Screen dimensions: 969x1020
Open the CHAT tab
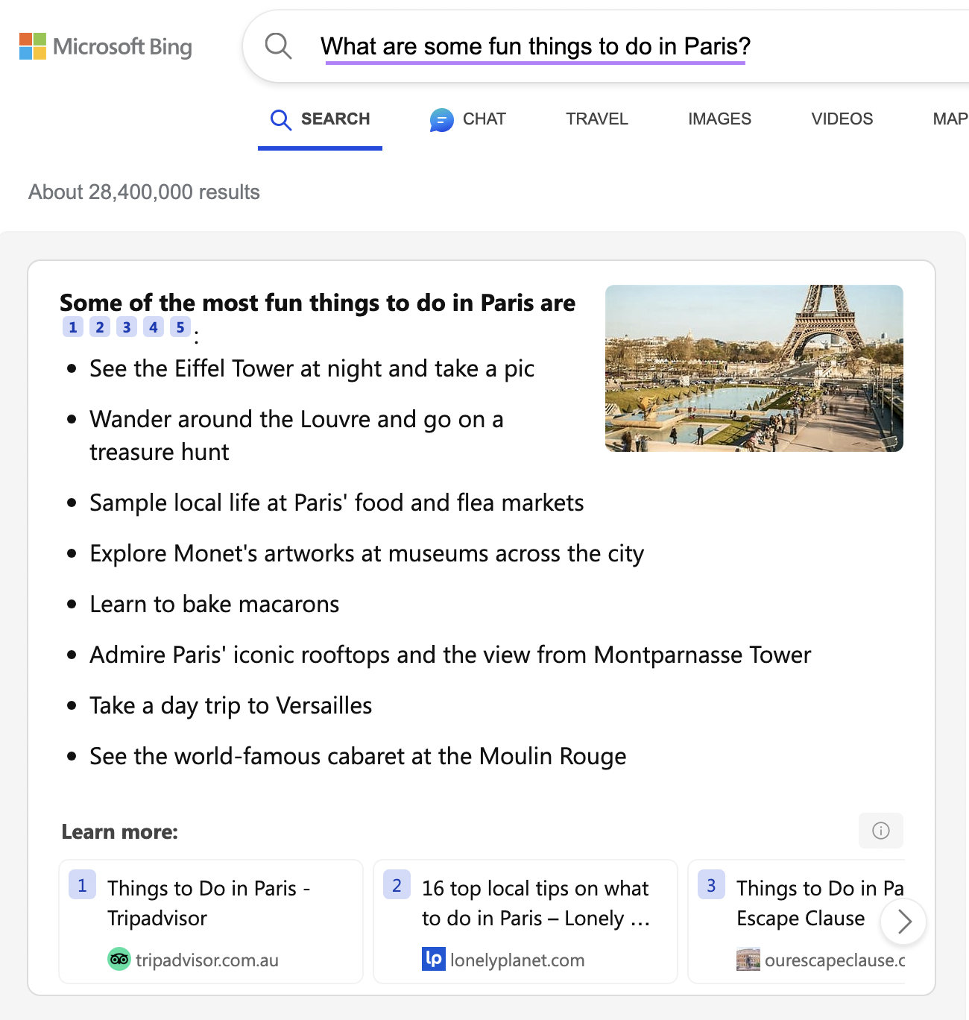pos(467,119)
